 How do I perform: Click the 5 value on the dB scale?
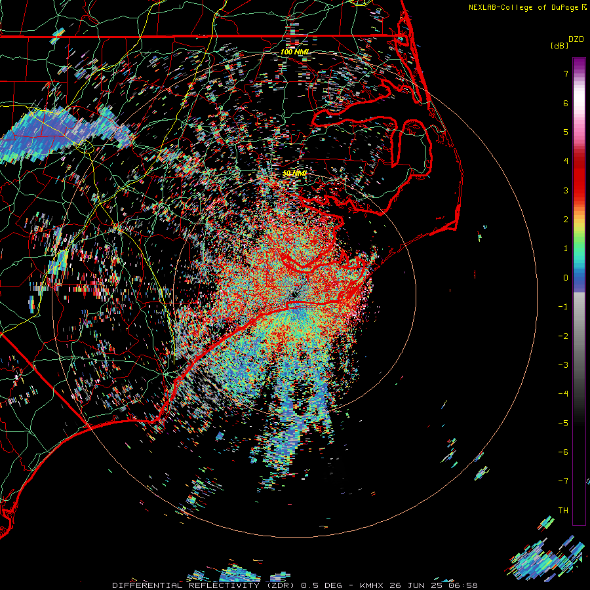click(566, 132)
